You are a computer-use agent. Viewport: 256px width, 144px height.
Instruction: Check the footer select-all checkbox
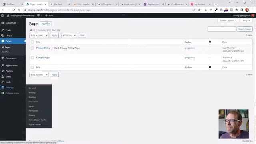[32, 67]
